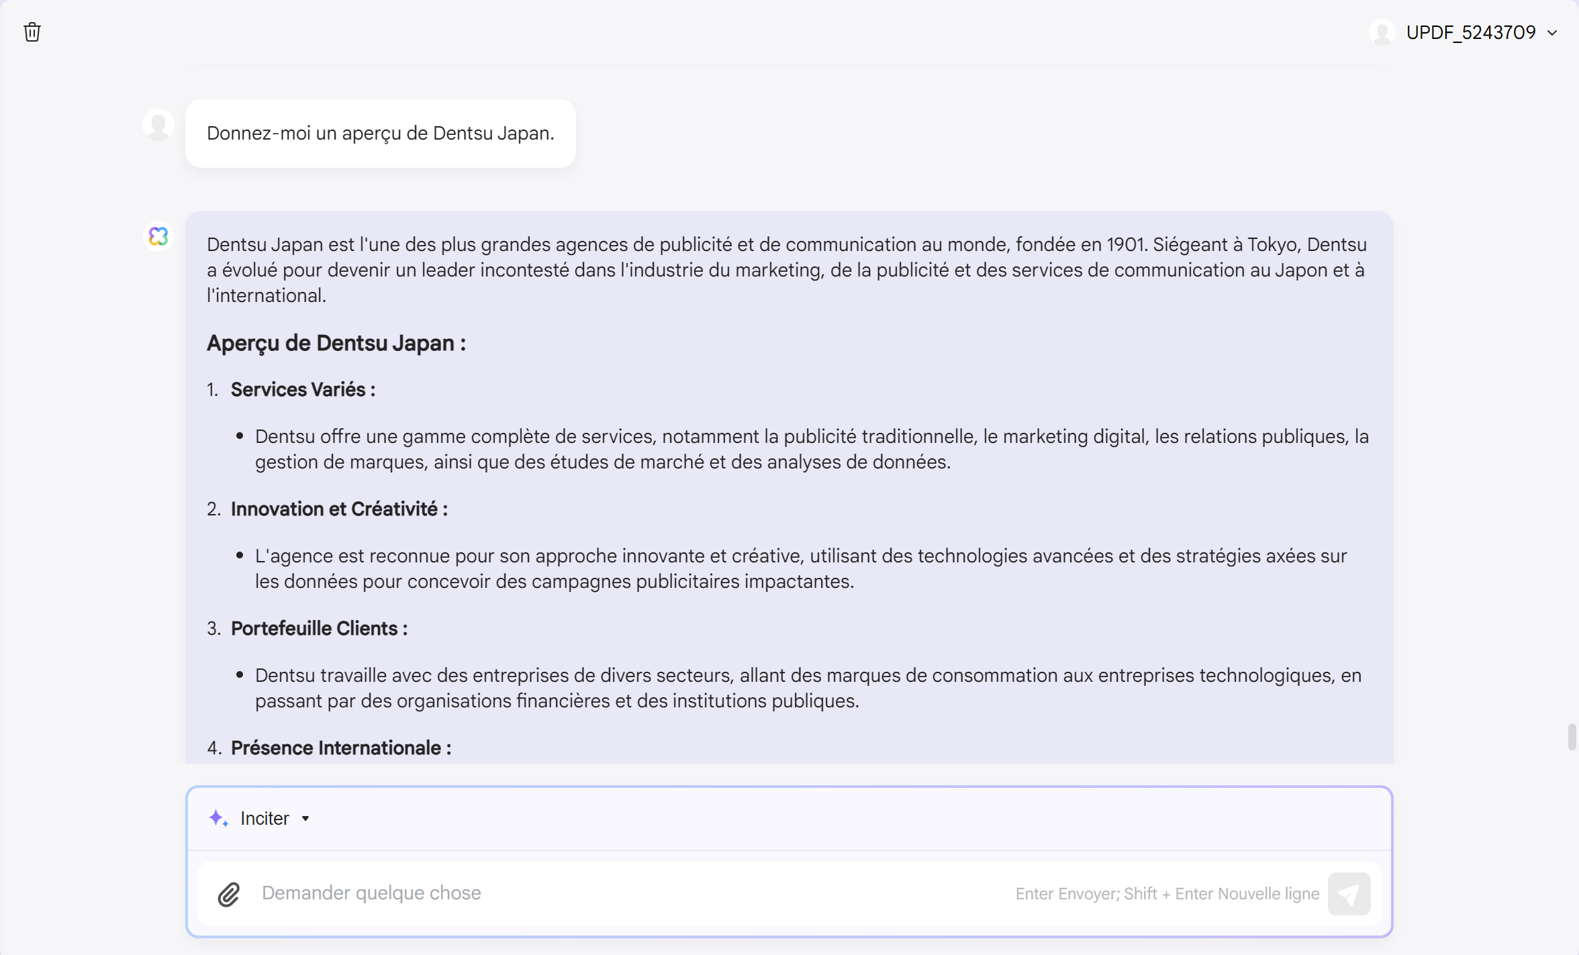Click the 'Portefeuille Clients :' list heading
The height and width of the screenshot is (955, 1579).
320,628
